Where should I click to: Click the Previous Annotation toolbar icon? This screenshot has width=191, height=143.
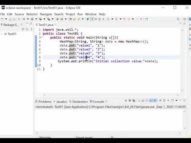(x=117, y=19)
